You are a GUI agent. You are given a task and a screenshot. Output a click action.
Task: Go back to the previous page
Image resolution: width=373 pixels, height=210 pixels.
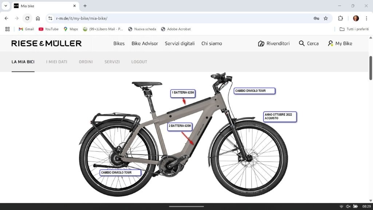(x=7, y=18)
